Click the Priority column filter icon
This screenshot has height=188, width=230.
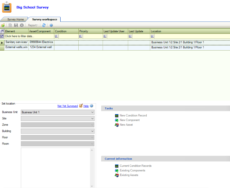(81, 36)
